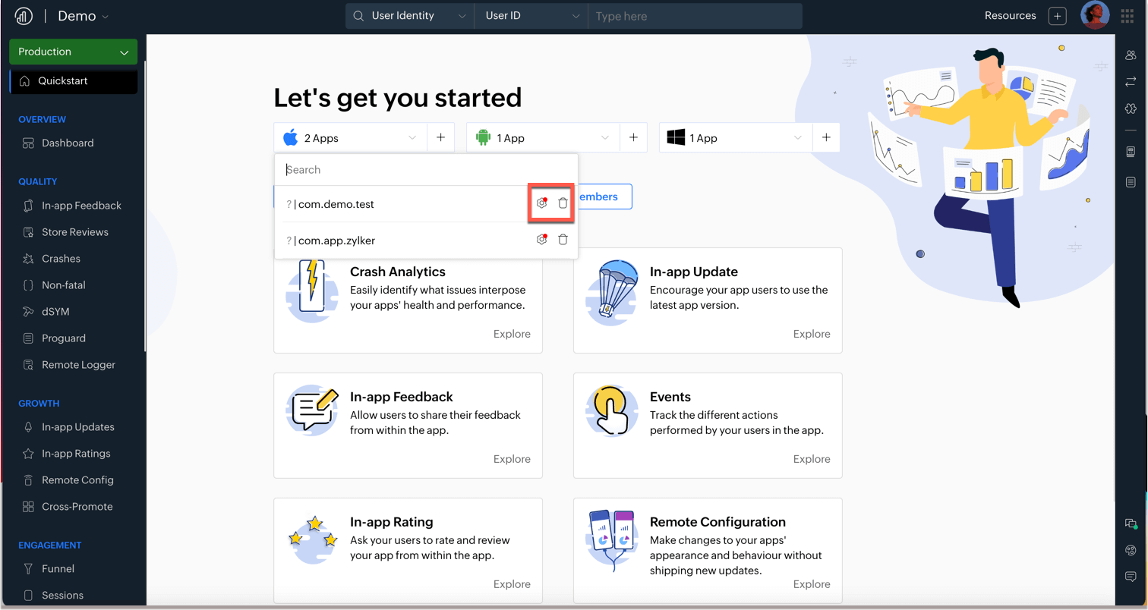Expand the Windows 1 App dropdown
1148x610 pixels.
pos(736,138)
